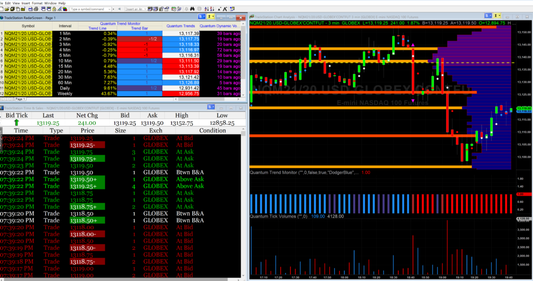Open Chart Analysis window yellow I link

click(497, 16)
